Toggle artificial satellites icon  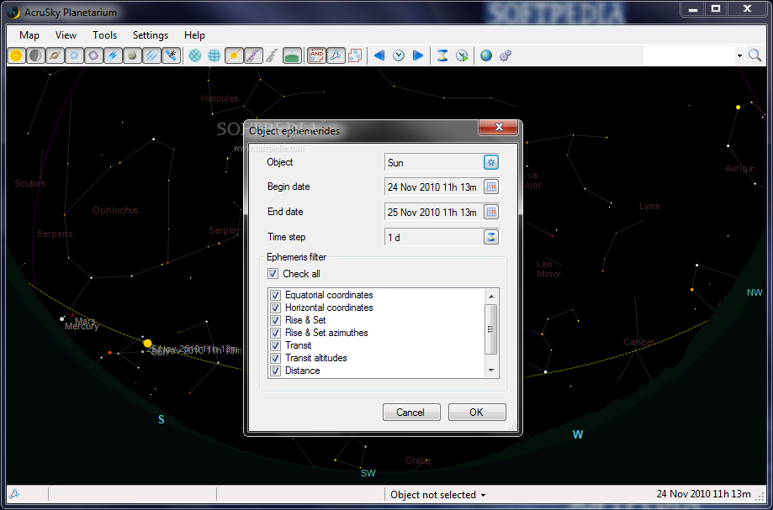171,55
